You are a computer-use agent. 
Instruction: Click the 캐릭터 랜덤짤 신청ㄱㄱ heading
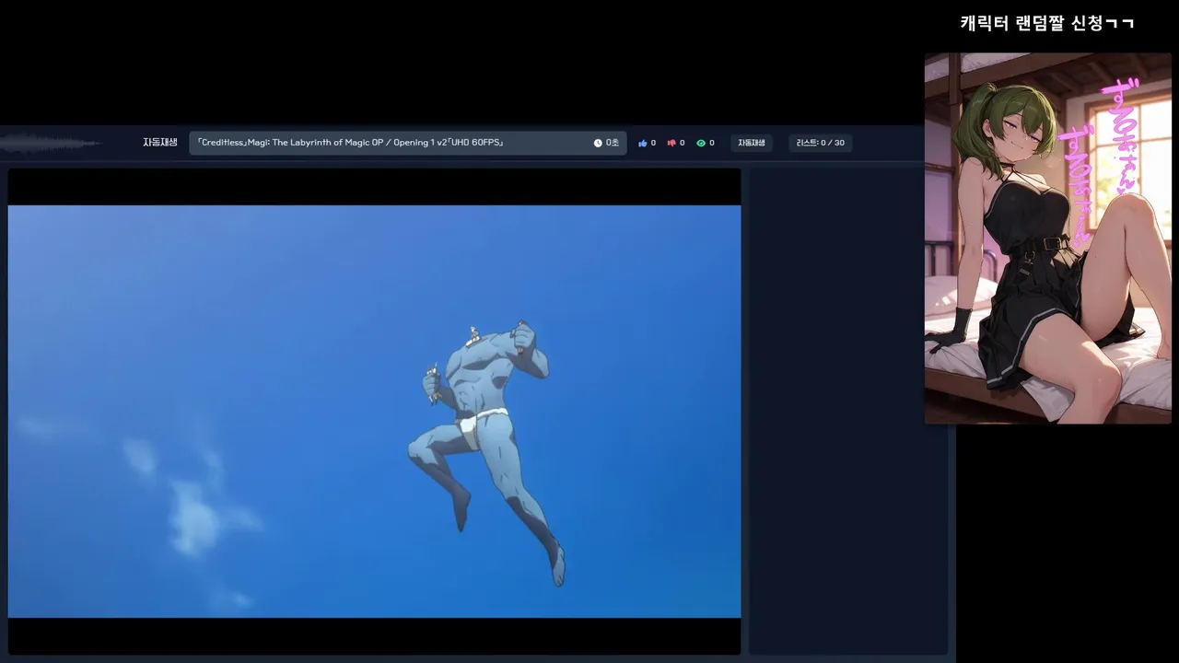(x=1047, y=23)
